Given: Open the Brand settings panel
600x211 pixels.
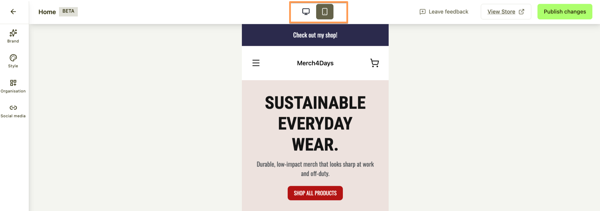Looking at the screenshot, I should click(13, 36).
